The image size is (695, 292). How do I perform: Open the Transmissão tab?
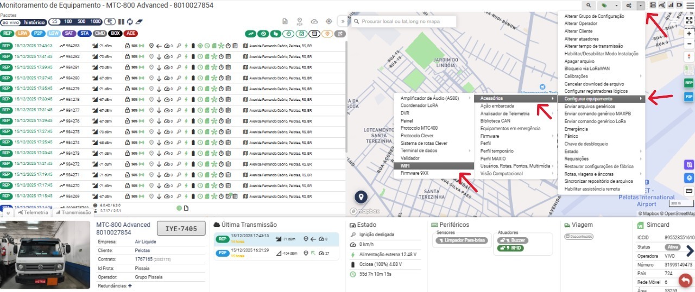(75, 213)
